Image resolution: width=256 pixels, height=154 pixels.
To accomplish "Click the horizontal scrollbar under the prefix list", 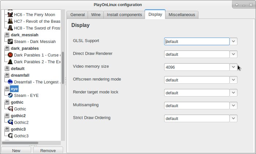I will tap(20, 143).
